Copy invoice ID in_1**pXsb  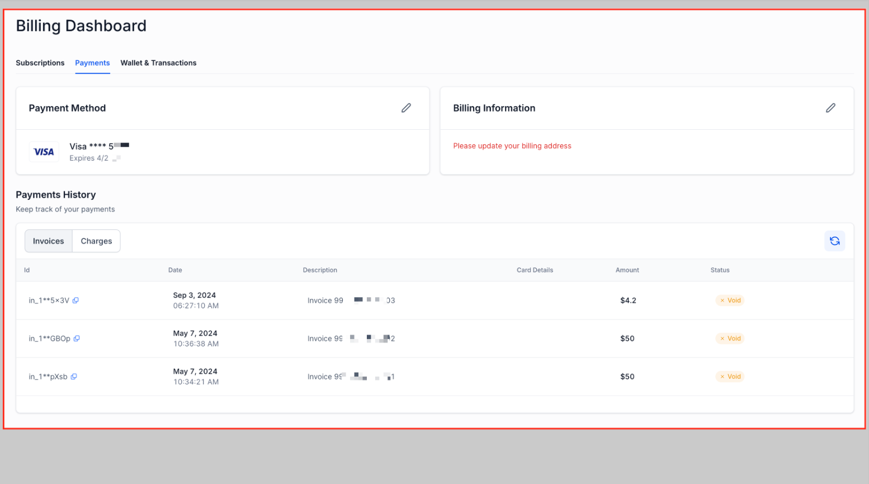tap(74, 377)
